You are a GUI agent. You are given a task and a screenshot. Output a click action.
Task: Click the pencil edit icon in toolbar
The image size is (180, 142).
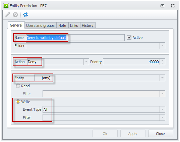[7, 15]
